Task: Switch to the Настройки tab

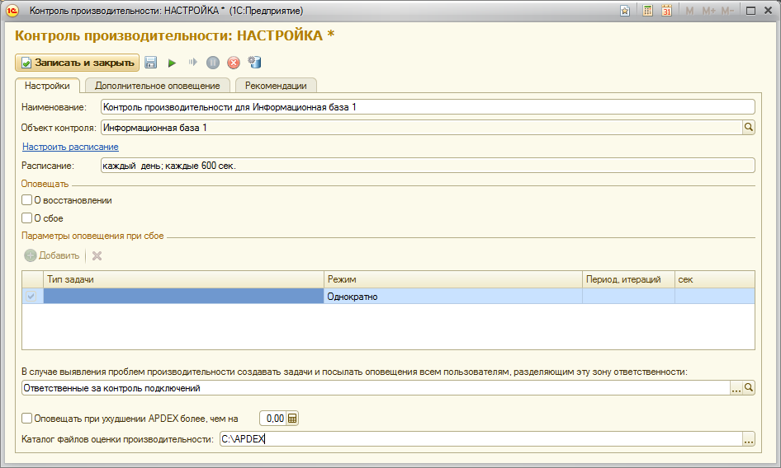Action: pyautogui.click(x=47, y=86)
